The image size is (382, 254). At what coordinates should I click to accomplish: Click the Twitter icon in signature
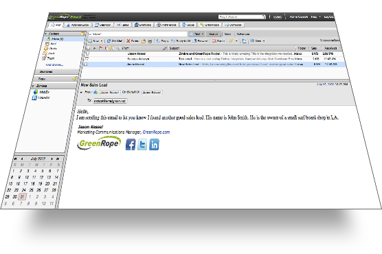tap(142, 145)
